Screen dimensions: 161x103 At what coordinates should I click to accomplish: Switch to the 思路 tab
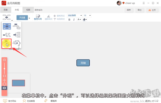tap(6, 10)
